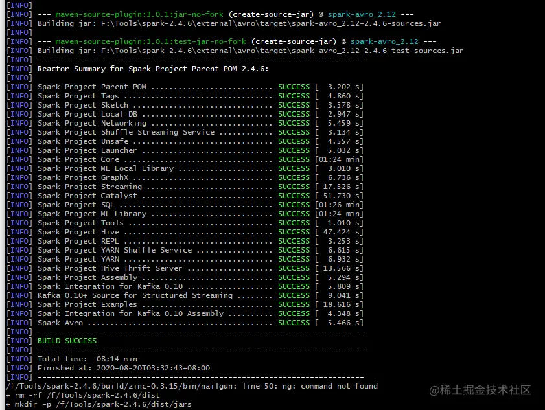Click the 'Spark Project Tools' line

[x=185, y=223]
